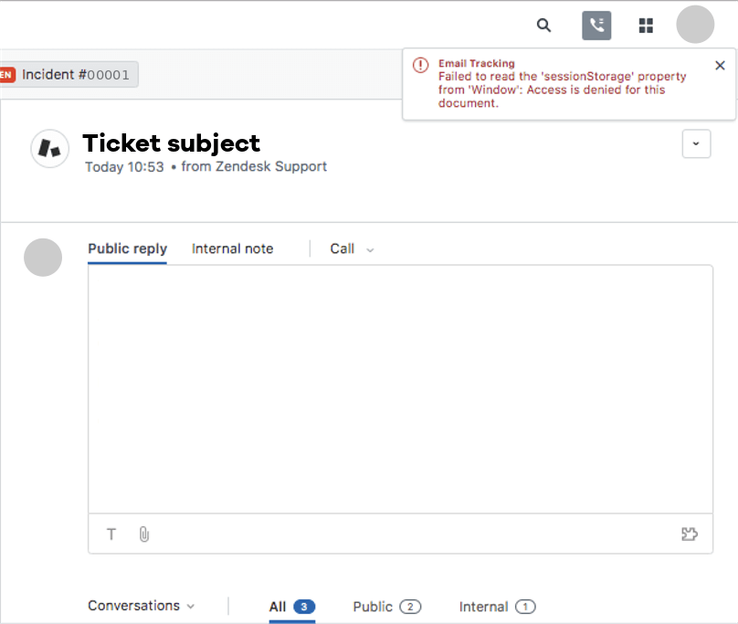Switch to Public reply tab

[128, 249]
